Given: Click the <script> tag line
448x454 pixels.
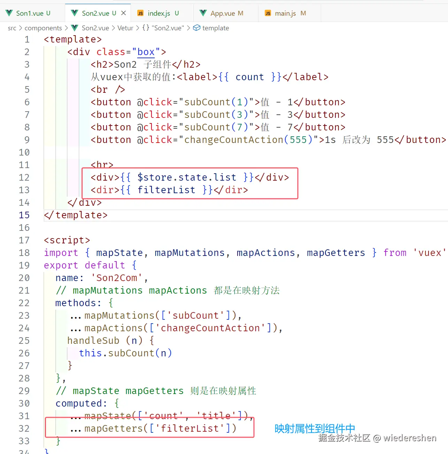Looking at the screenshot, I should (x=67, y=240).
